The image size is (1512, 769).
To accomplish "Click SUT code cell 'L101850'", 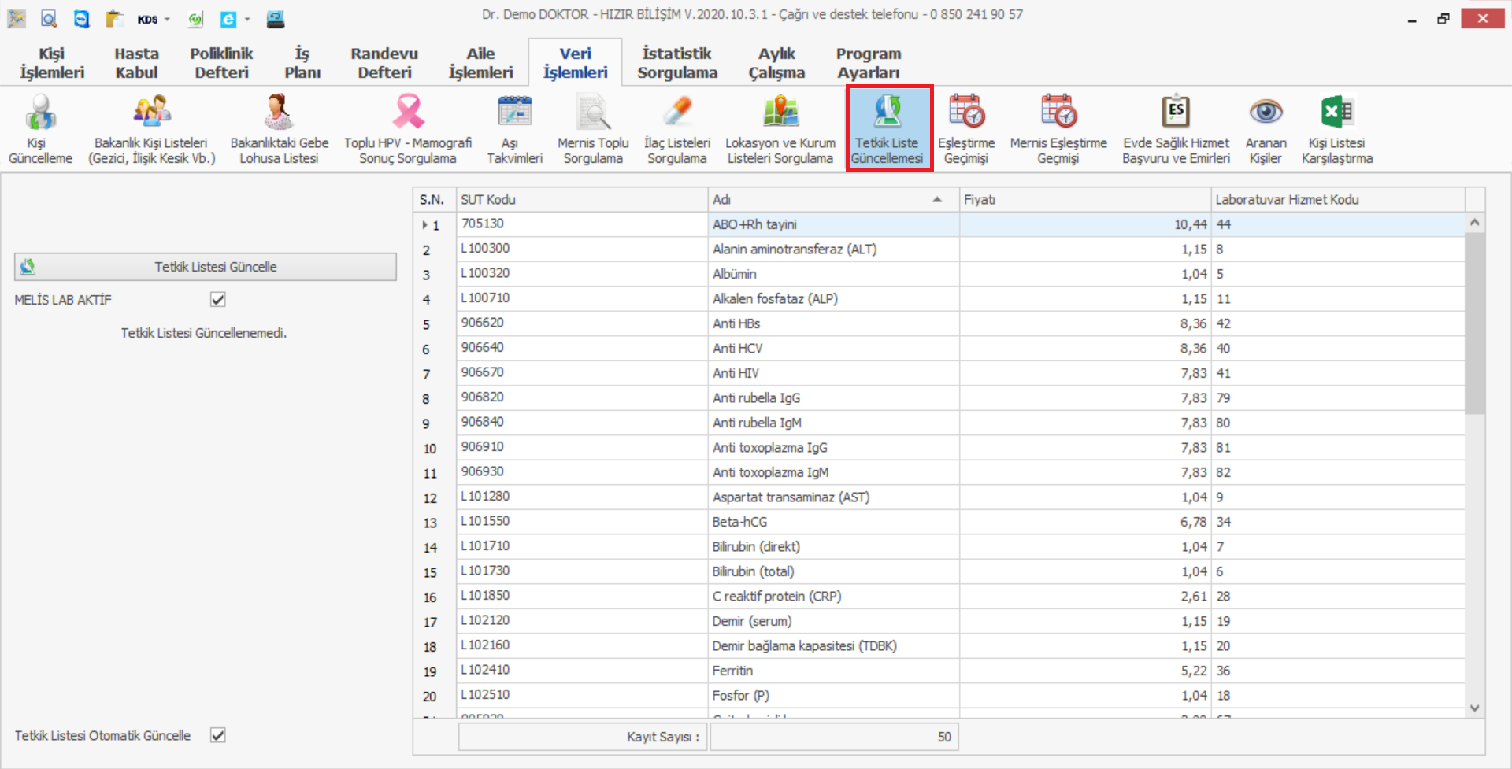I will [x=582, y=597].
